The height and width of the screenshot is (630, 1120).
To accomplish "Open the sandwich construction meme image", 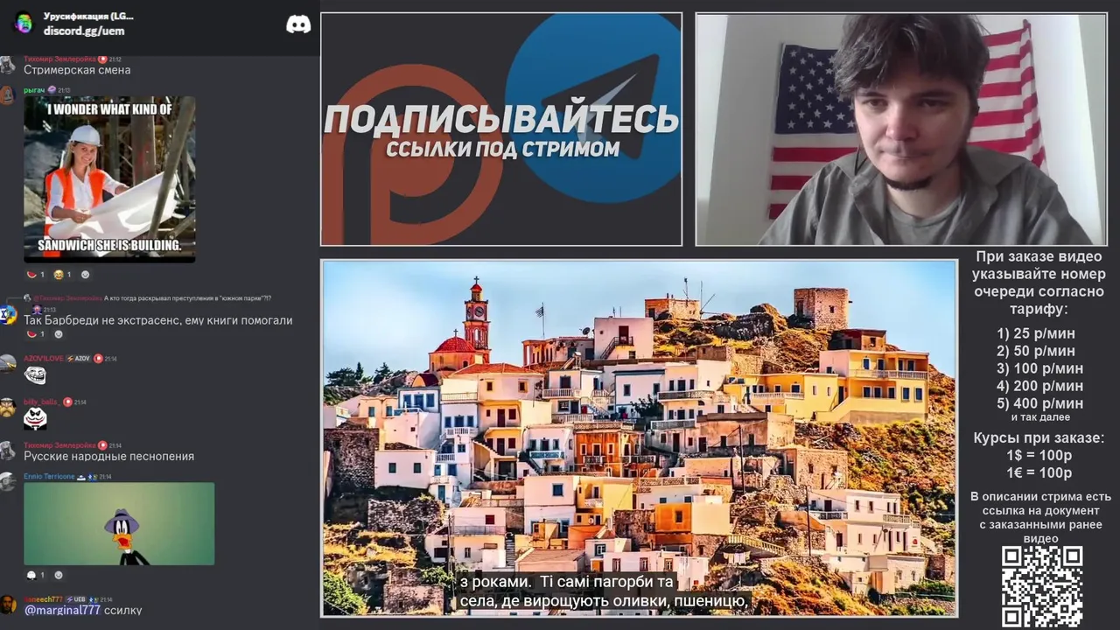I will pos(109,179).
